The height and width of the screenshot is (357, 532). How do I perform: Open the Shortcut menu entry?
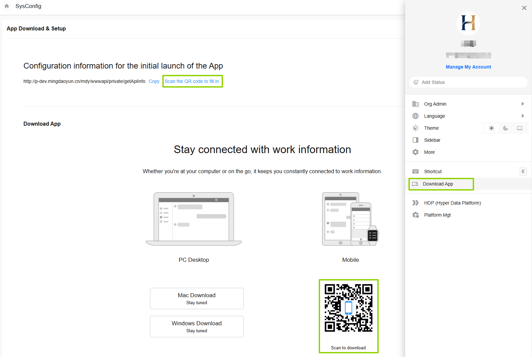[468, 171]
